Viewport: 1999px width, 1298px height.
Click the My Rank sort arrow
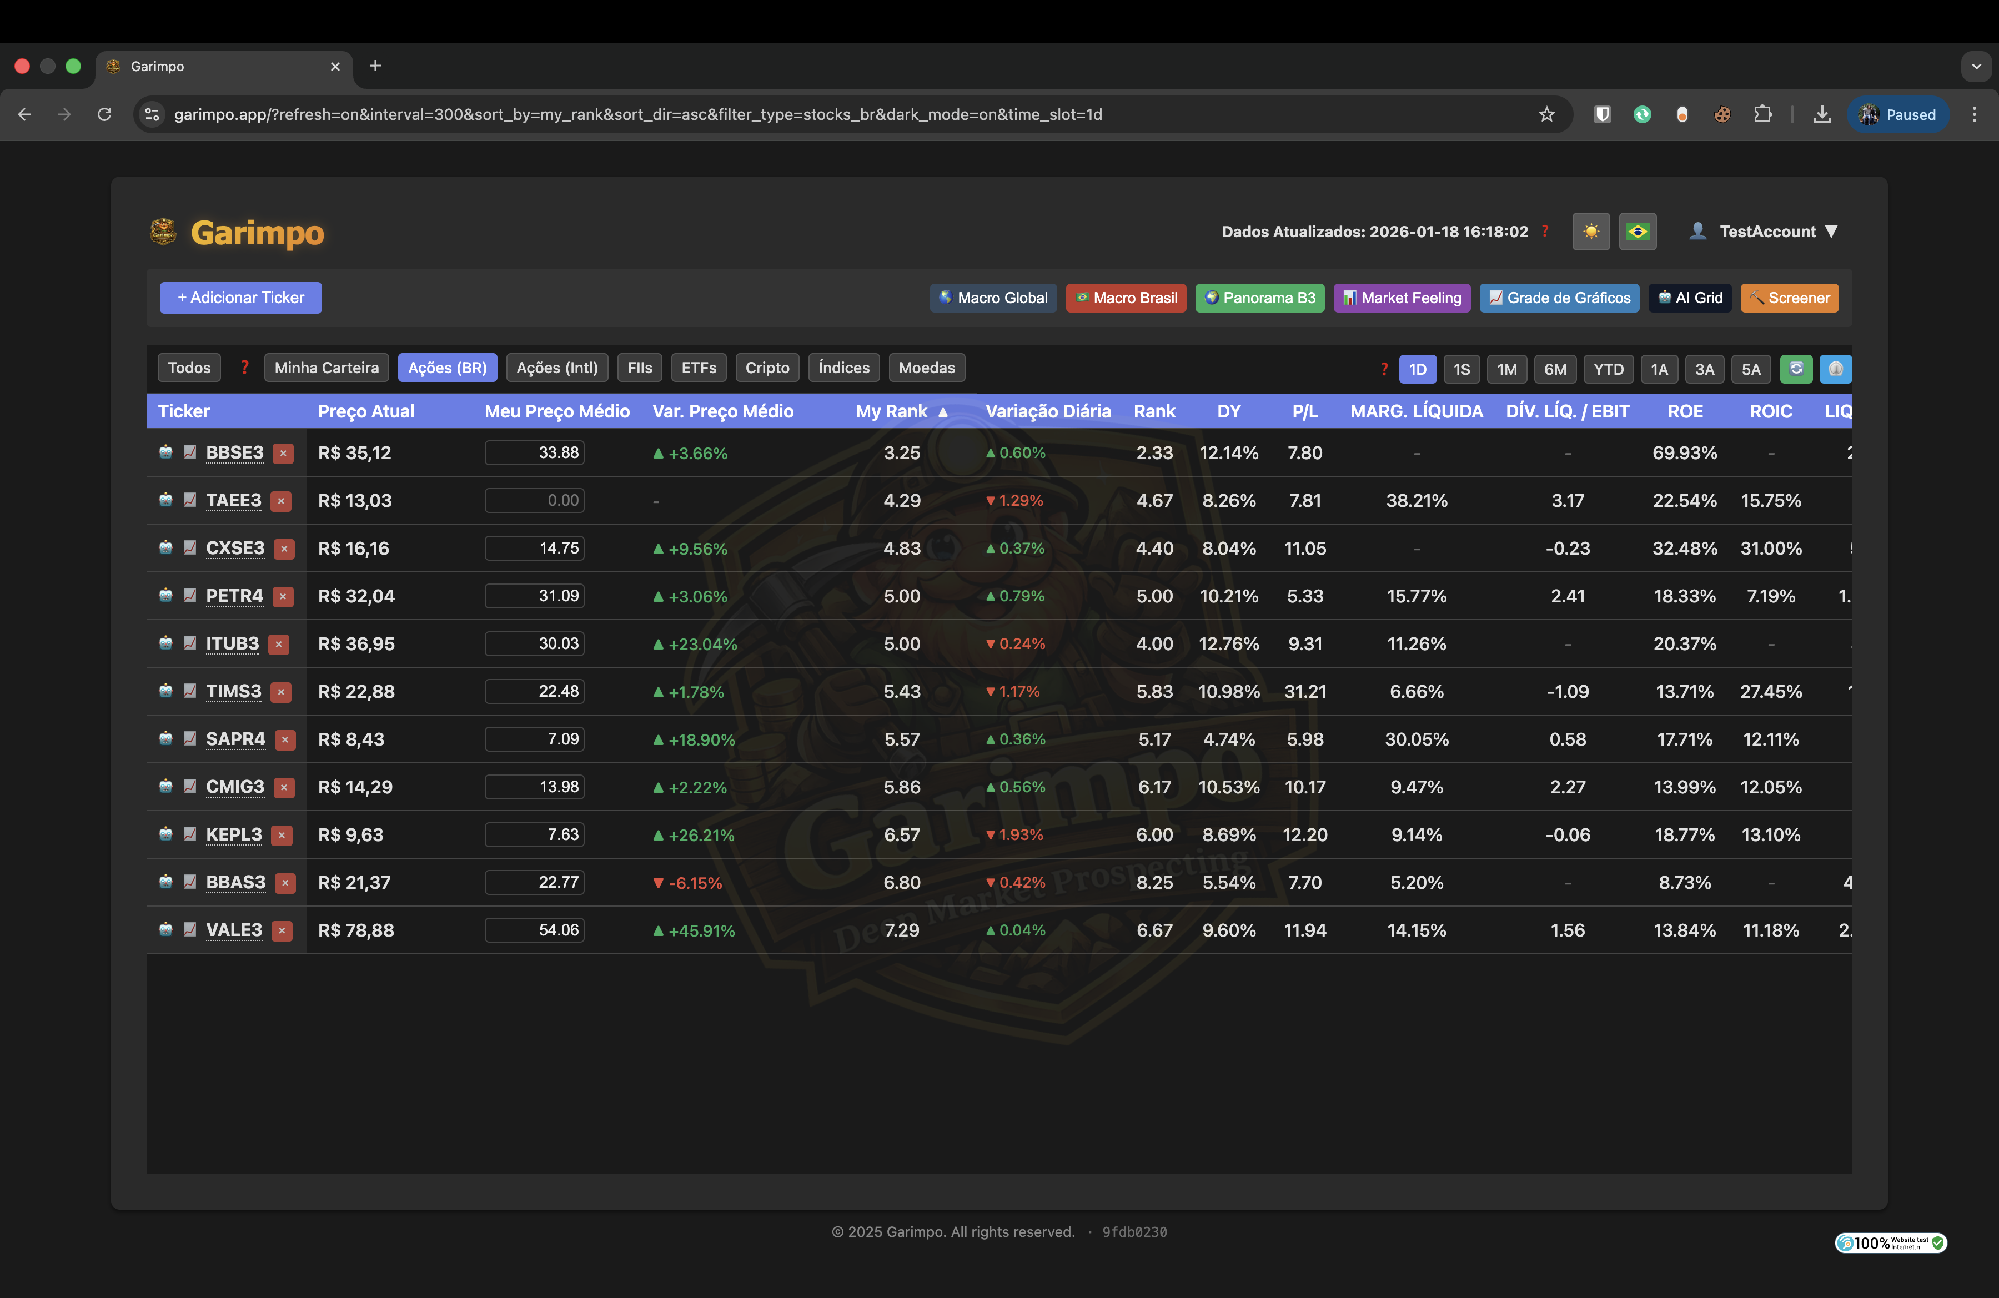942,412
